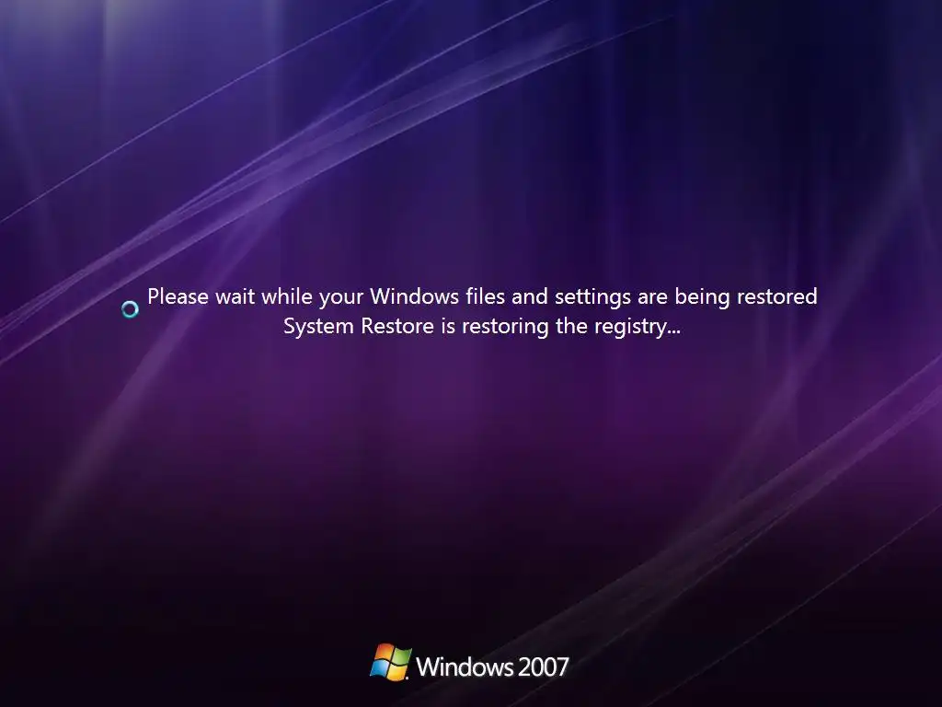The height and width of the screenshot is (707, 942).
Task: Click "System Restore is restoring the registry..." text
Action: tap(482, 327)
